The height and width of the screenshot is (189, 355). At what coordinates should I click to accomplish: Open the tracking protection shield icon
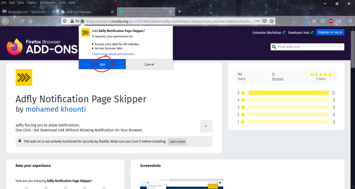[x=65, y=21]
